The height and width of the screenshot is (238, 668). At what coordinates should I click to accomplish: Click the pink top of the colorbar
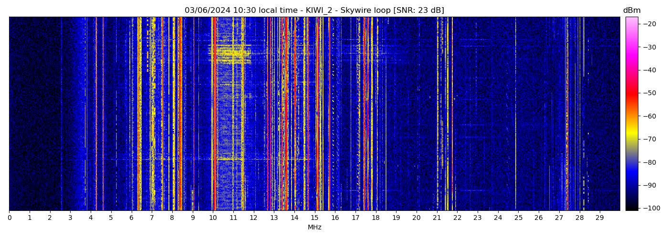point(632,20)
